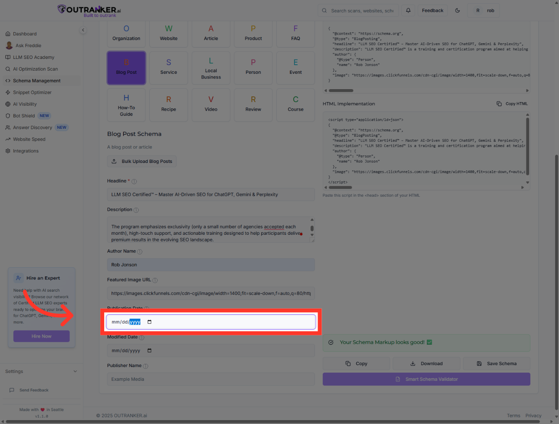Toggle dark mode moon icon
Screen dimensions: 559x424
458,11
